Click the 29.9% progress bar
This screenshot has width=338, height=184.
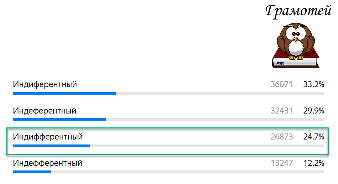pyautogui.click(x=168, y=120)
